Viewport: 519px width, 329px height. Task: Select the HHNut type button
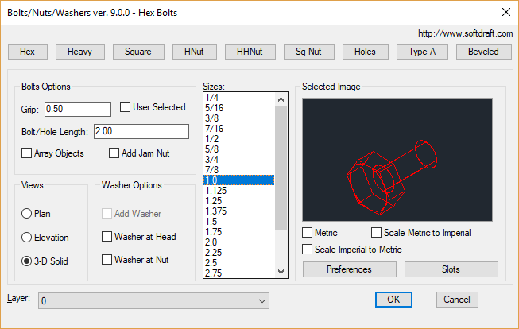tap(250, 52)
